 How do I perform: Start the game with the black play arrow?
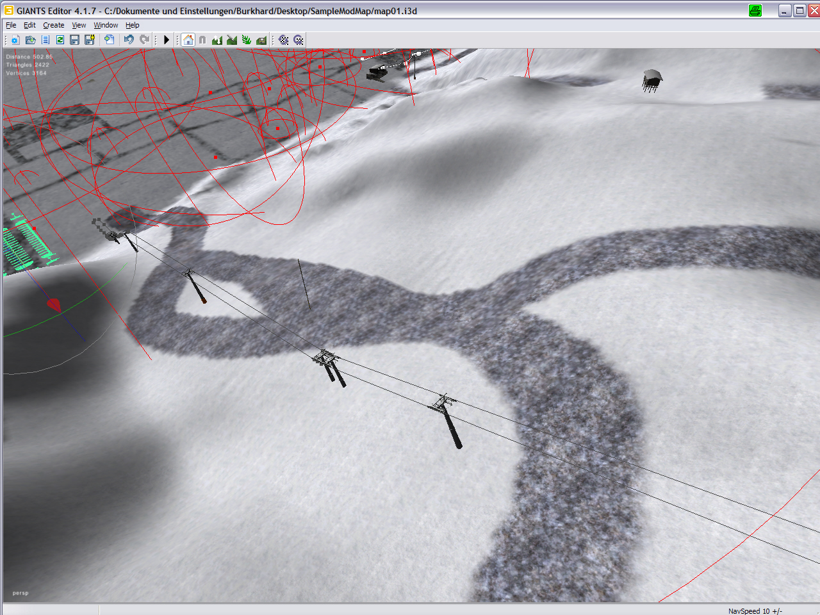click(167, 40)
